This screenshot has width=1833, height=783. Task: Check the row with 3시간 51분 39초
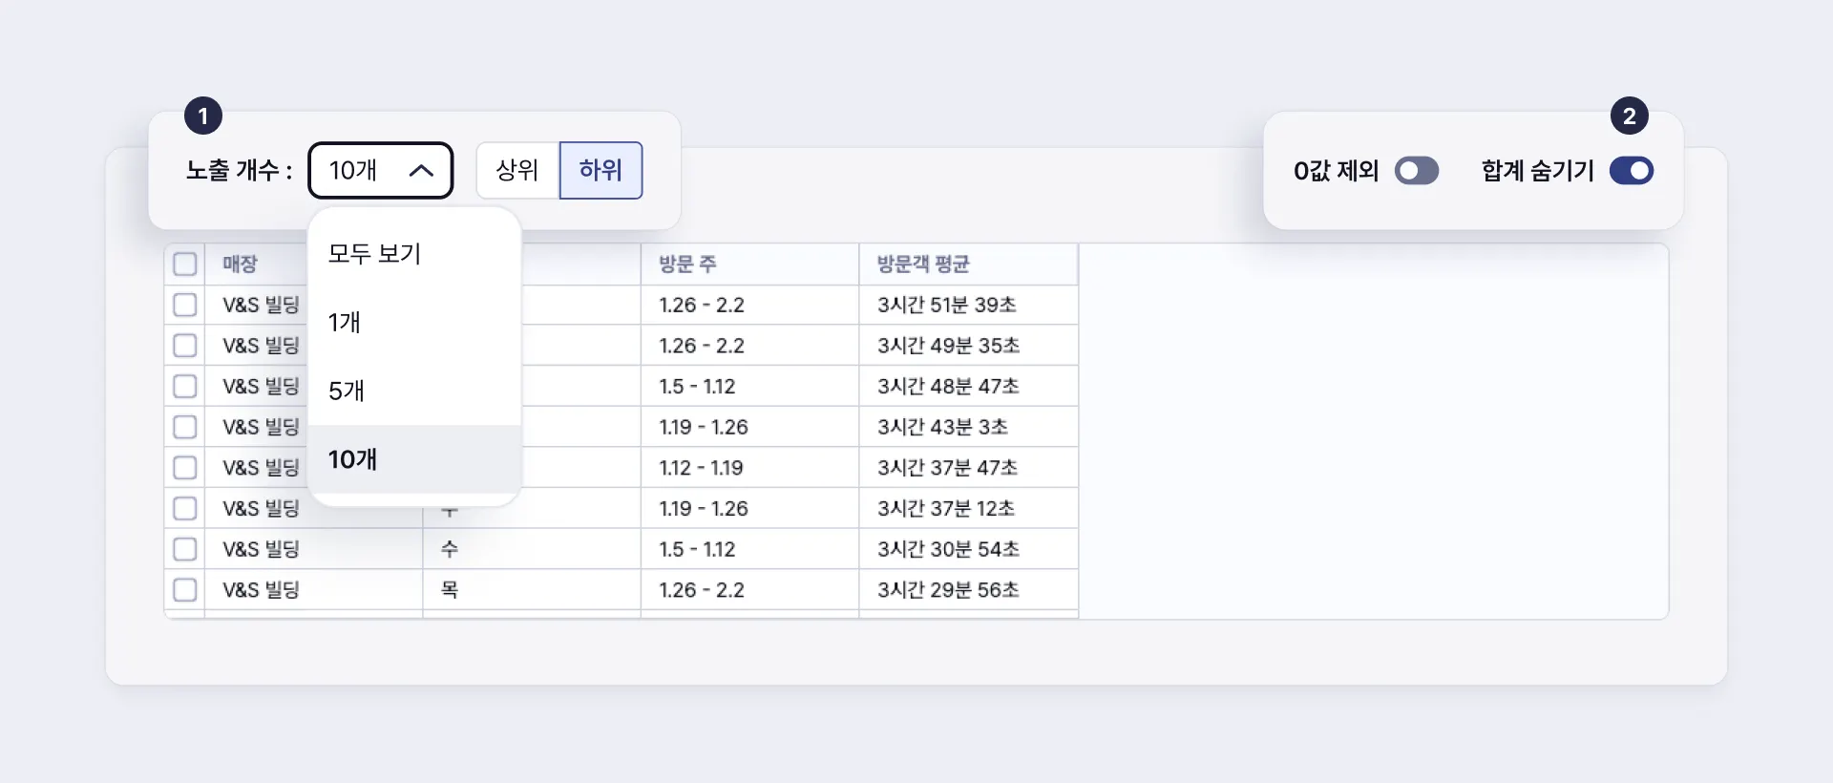(x=185, y=306)
